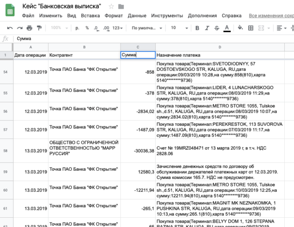
Task: Click amount cell -858
Action: click(138, 72)
